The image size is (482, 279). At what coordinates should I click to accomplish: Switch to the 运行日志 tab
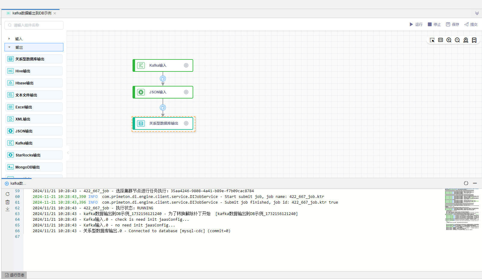coord(14,275)
